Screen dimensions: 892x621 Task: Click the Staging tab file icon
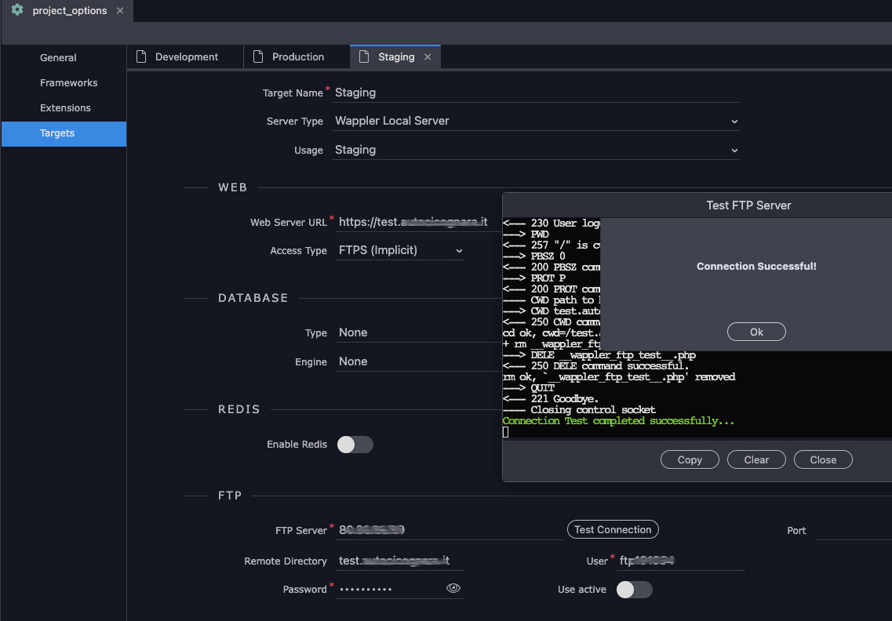pyautogui.click(x=365, y=56)
